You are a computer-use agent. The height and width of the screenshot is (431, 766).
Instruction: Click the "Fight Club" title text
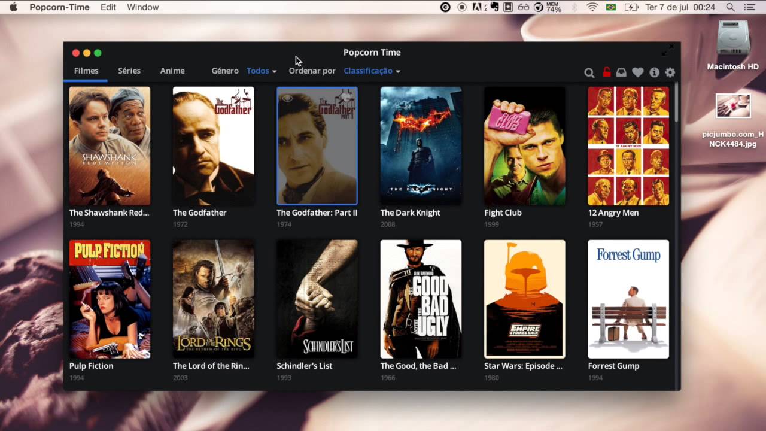point(503,213)
